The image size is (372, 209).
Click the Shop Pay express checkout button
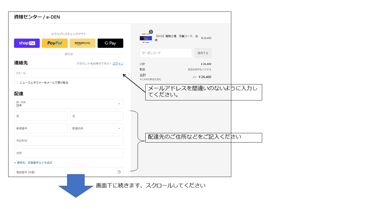[27, 43]
